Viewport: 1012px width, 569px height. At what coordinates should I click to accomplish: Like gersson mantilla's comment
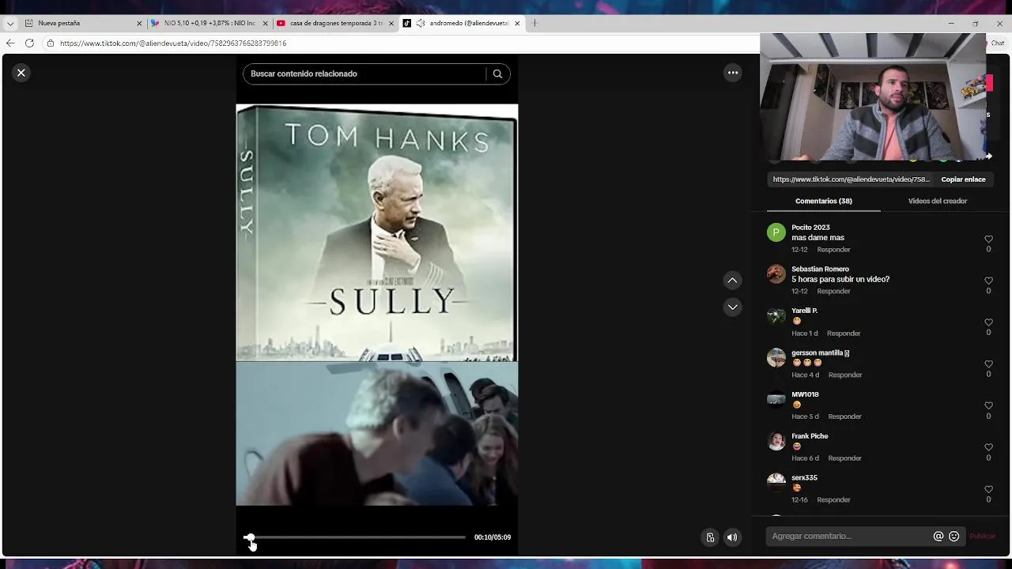tap(988, 364)
